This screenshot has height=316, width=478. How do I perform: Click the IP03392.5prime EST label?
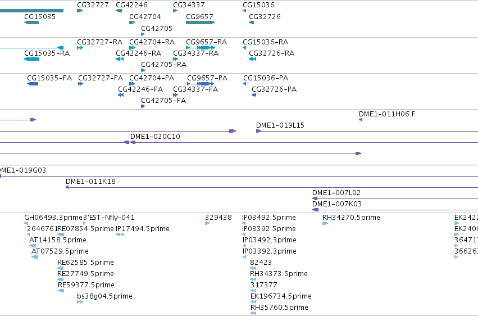coord(269,229)
